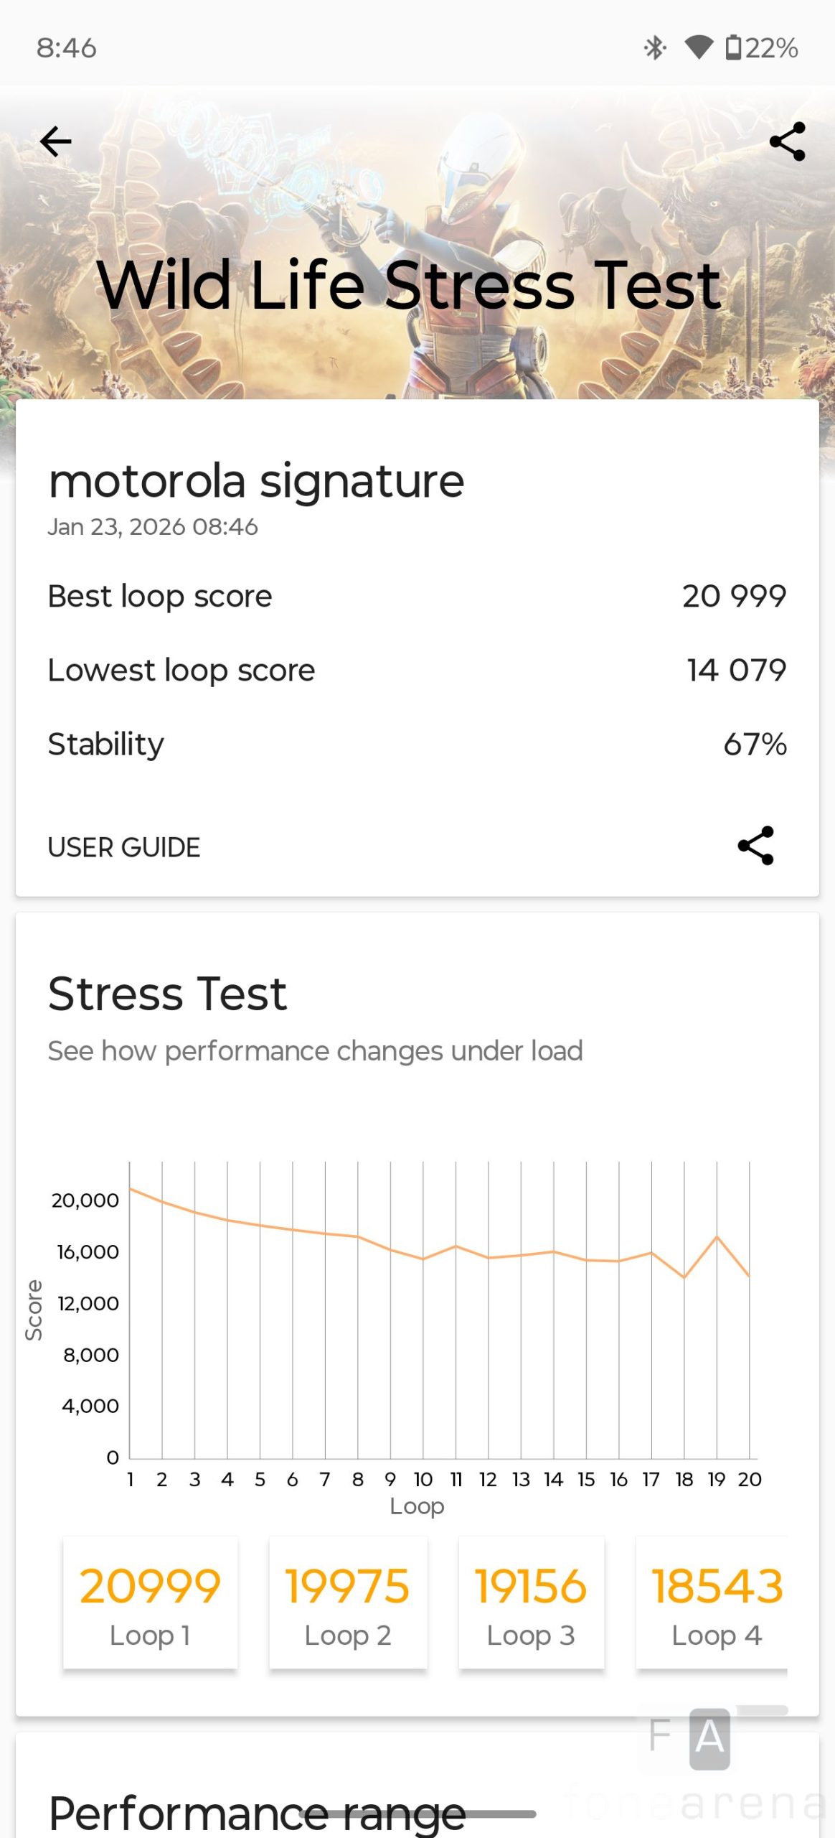Select the Loop 2 score card
Viewport: 835px width, 1838px height.
(x=348, y=1603)
